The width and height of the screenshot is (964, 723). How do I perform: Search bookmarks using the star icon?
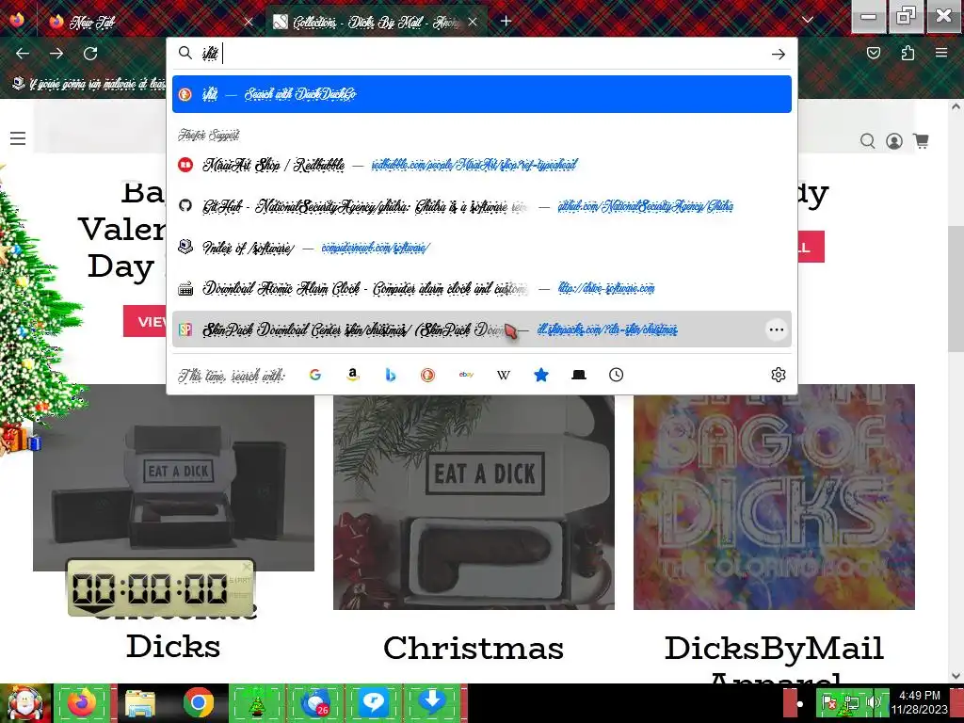[x=541, y=375]
